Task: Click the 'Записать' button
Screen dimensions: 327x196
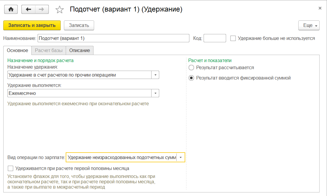Action: [x=79, y=25]
